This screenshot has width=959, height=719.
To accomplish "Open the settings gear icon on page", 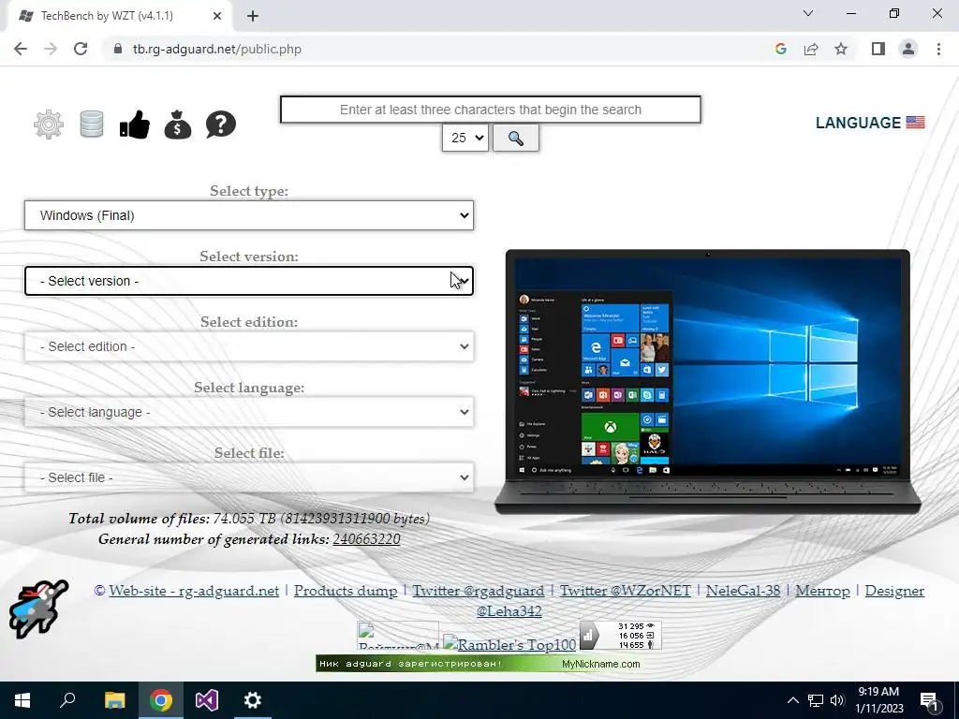I will click(x=49, y=125).
